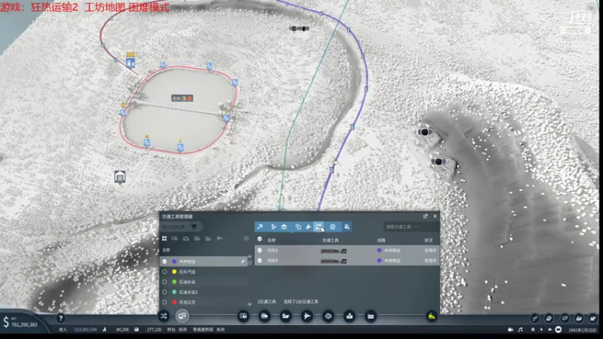The width and height of the screenshot is (603, 339).
Task: Click the clone vehicle icon
Action: 298,227
